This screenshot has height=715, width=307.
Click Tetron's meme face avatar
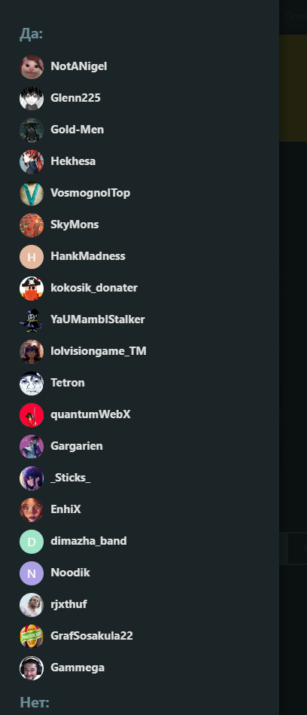point(32,383)
